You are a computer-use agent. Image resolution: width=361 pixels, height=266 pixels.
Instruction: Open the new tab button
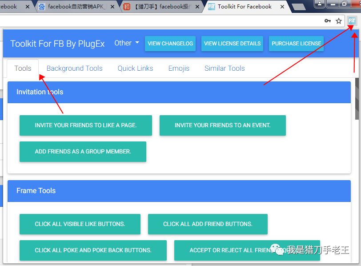tap(299, 7)
